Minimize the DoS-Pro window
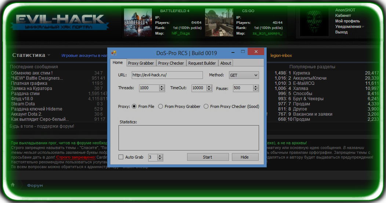Viewport: 386px width, 203px height. coord(233,52)
